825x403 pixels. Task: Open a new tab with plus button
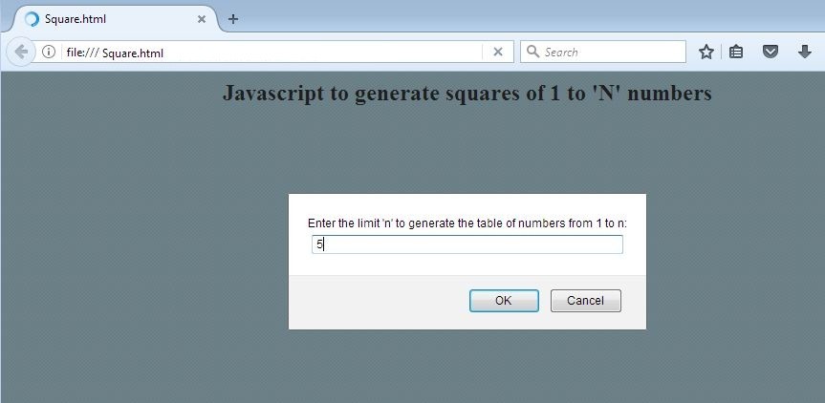(x=233, y=19)
